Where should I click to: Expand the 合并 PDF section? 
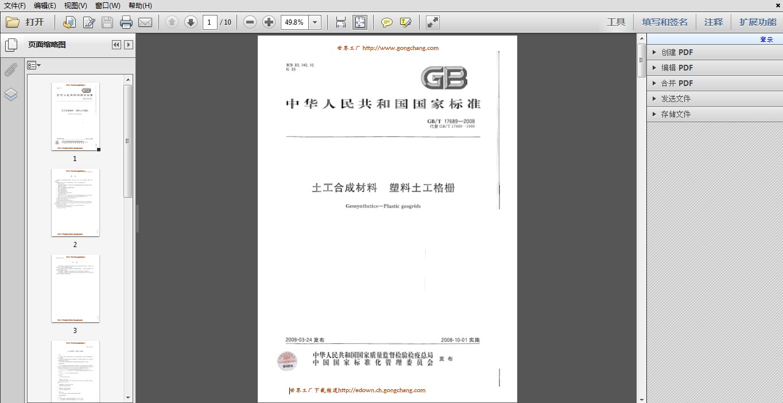(715, 83)
